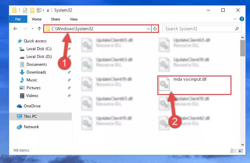
Task: Click the New Folder icon in quick access toolbar
Action: 33,10
